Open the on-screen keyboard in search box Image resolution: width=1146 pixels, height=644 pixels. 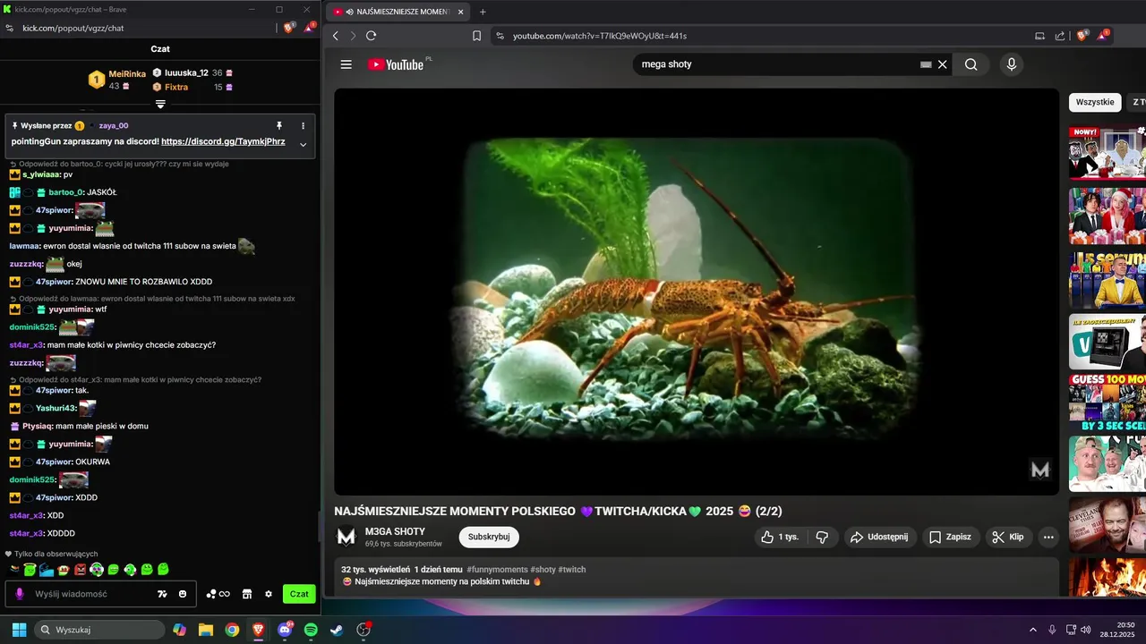[926, 64]
